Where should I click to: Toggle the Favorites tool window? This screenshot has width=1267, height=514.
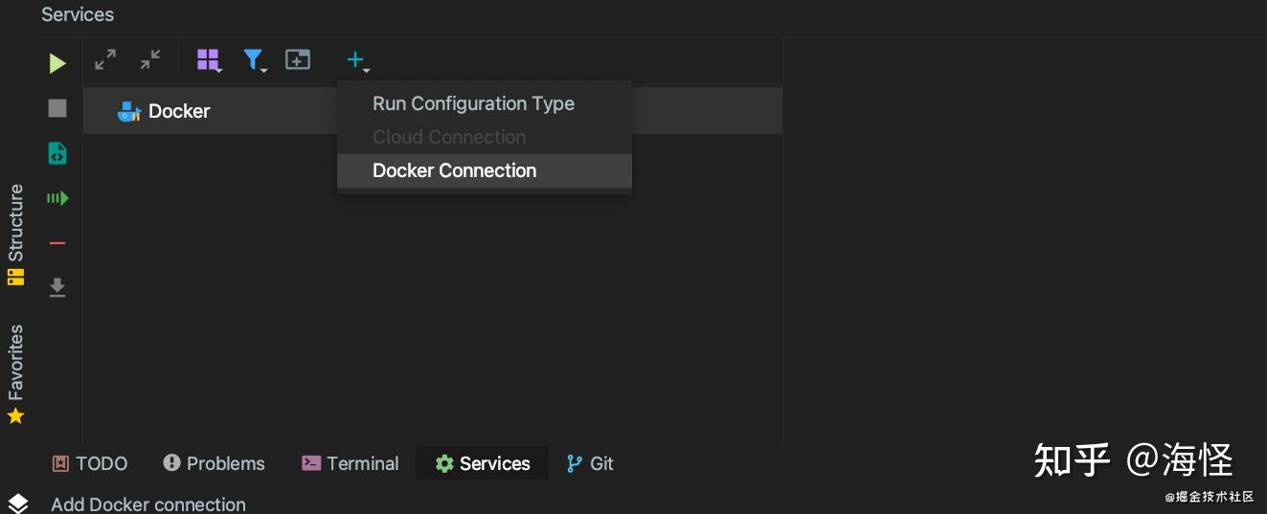(15, 373)
